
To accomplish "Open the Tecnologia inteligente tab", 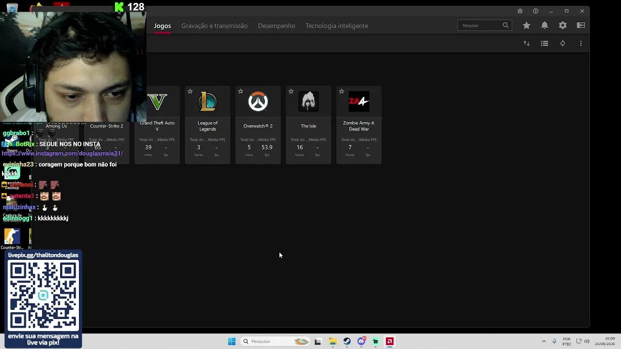I will [x=337, y=26].
